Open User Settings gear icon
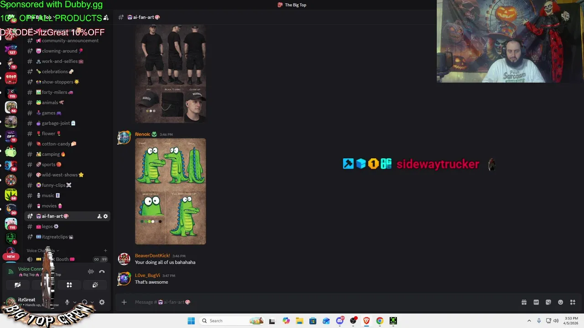 point(102,302)
